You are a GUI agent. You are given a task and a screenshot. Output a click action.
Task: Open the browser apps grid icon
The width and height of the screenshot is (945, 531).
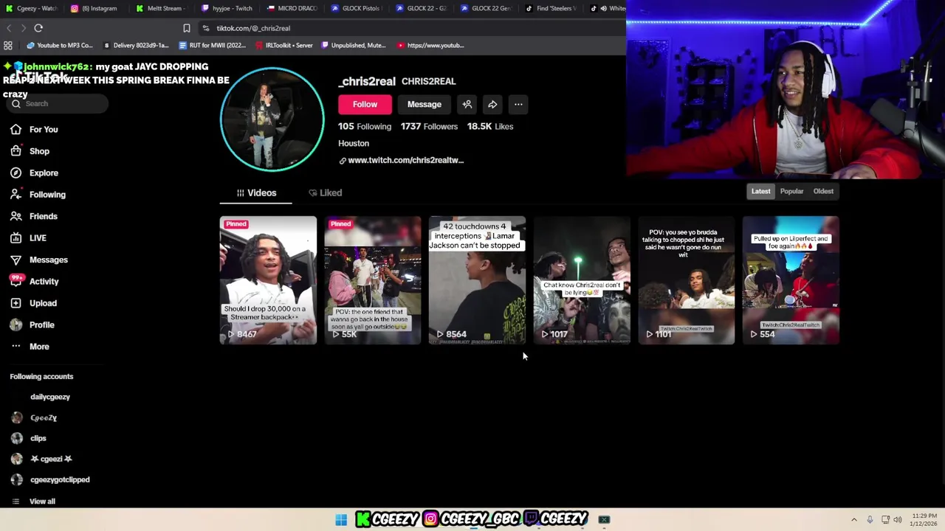click(x=8, y=46)
